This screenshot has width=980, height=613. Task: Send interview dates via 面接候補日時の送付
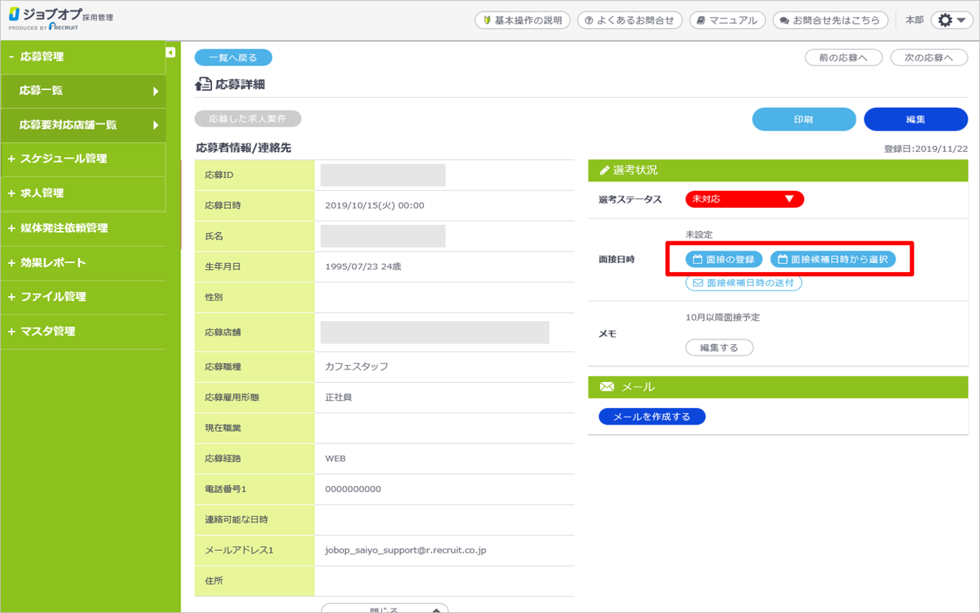point(744,283)
